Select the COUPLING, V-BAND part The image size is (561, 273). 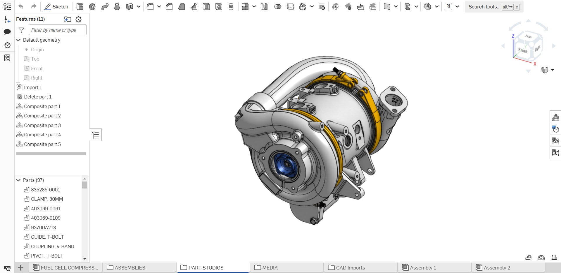tap(53, 246)
